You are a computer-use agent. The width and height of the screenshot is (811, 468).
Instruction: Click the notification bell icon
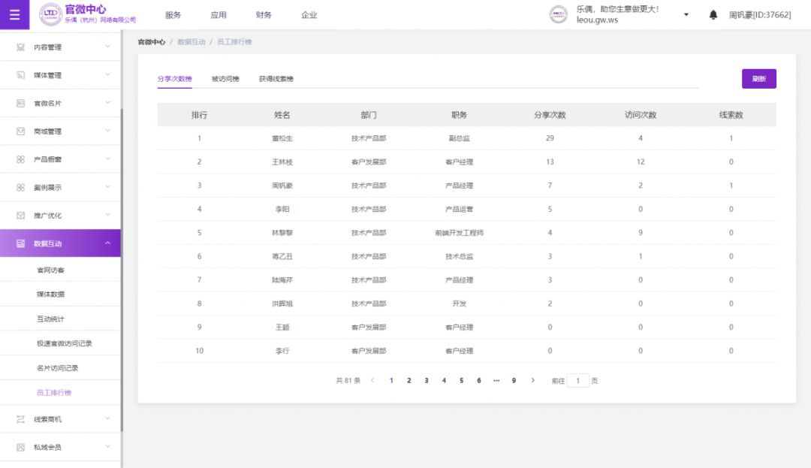713,15
